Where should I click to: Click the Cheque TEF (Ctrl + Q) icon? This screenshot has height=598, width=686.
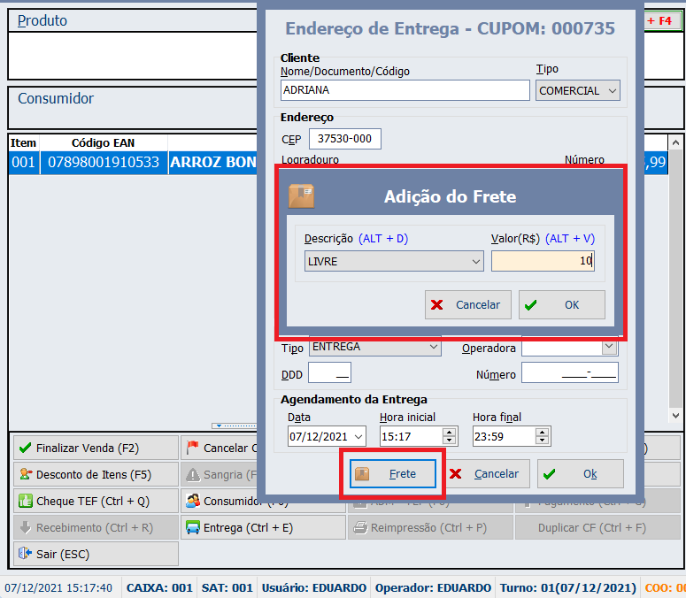click(25, 502)
